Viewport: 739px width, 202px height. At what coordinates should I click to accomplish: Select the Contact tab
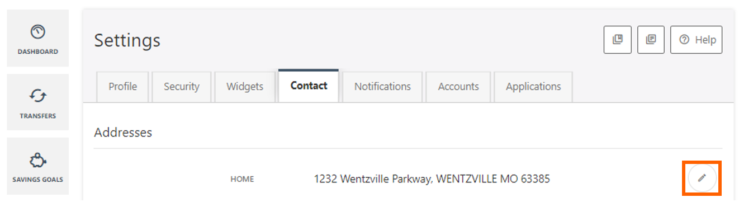[309, 86]
